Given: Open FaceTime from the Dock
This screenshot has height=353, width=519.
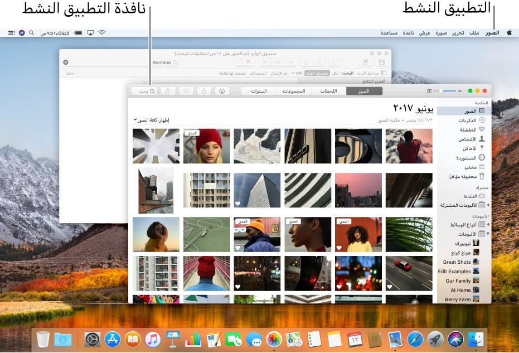Looking at the screenshot, I should (234, 340).
